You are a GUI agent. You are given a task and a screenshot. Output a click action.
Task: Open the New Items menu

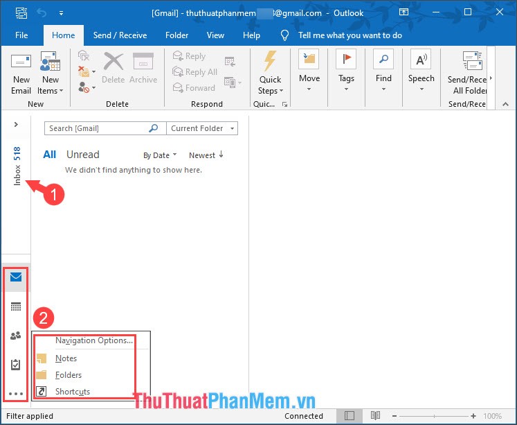pyautogui.click(x=50, y=73)
